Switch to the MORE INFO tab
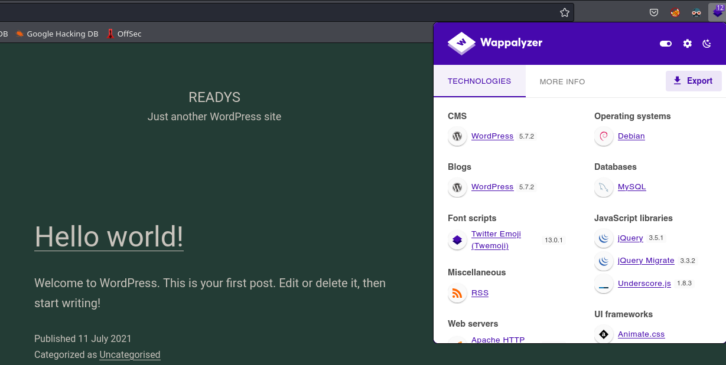Viewport: 726px width, 365px height. 562,81
